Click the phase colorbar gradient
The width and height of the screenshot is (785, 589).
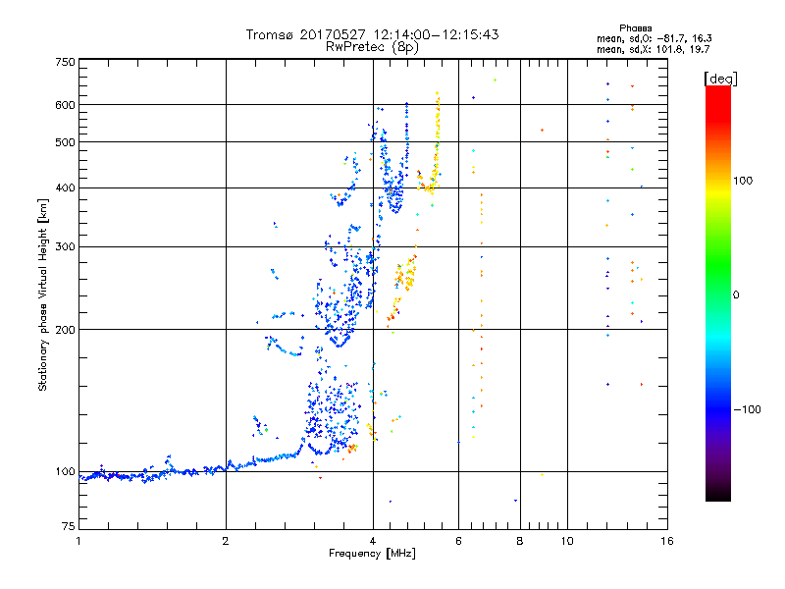718,294
